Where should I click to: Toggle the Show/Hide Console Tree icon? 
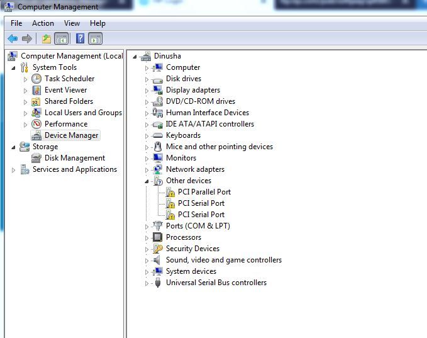tap(61, 38)
